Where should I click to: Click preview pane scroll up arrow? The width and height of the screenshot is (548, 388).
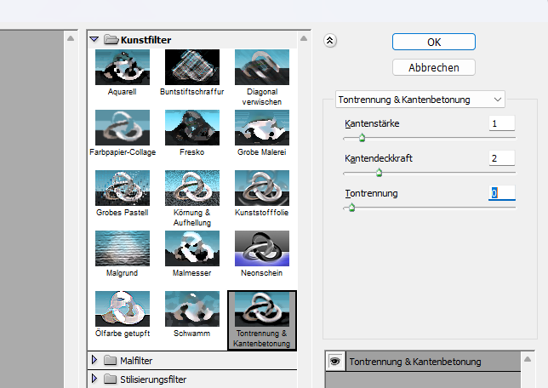(x=71, y=38)
